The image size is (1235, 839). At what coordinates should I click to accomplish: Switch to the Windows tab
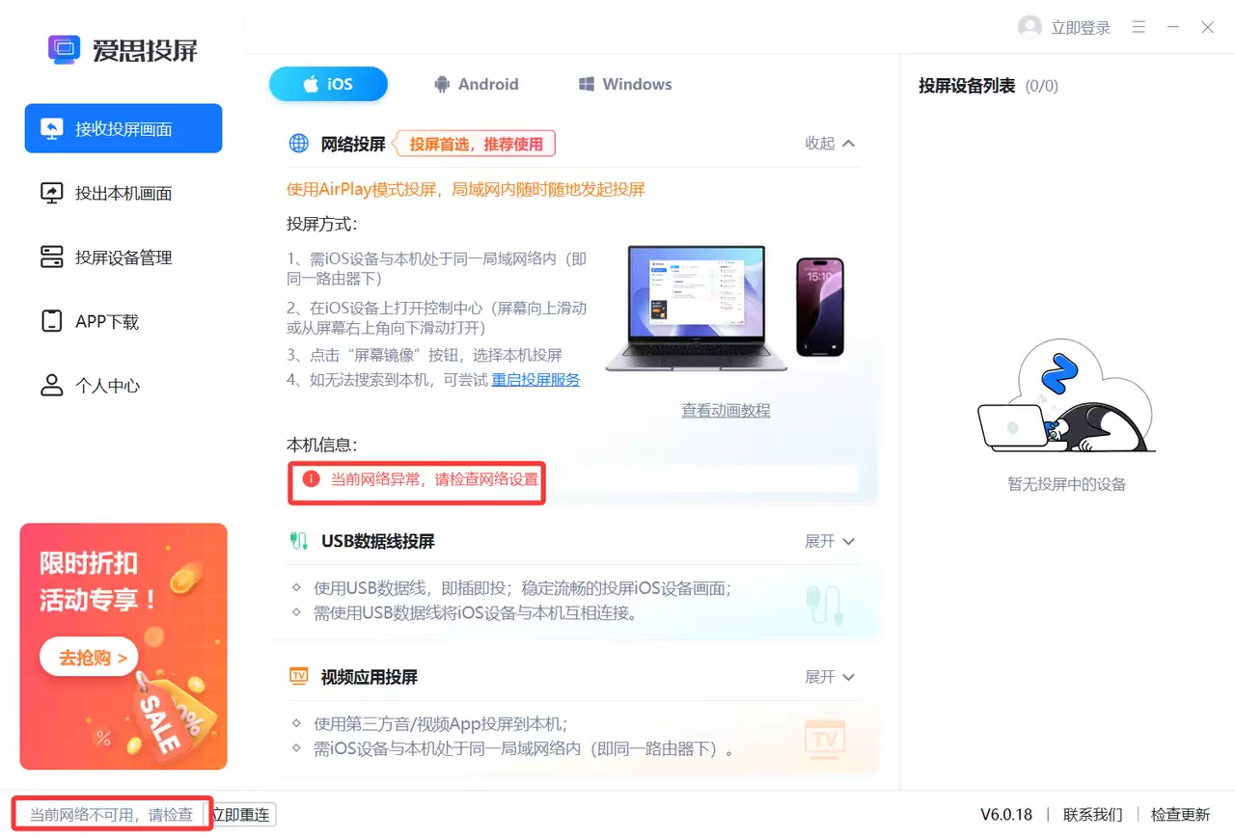click(623, 84)
